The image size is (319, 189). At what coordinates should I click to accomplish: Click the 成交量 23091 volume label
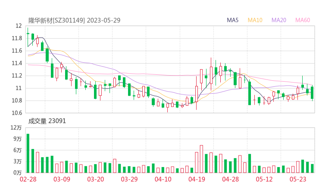[x=47, y=121]
